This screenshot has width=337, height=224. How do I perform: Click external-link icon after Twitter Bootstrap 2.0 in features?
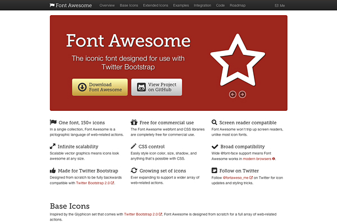click(112, 183)
